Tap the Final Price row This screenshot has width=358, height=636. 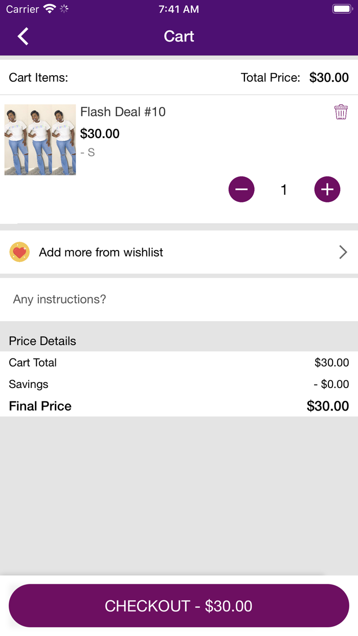tap(179, 406)
